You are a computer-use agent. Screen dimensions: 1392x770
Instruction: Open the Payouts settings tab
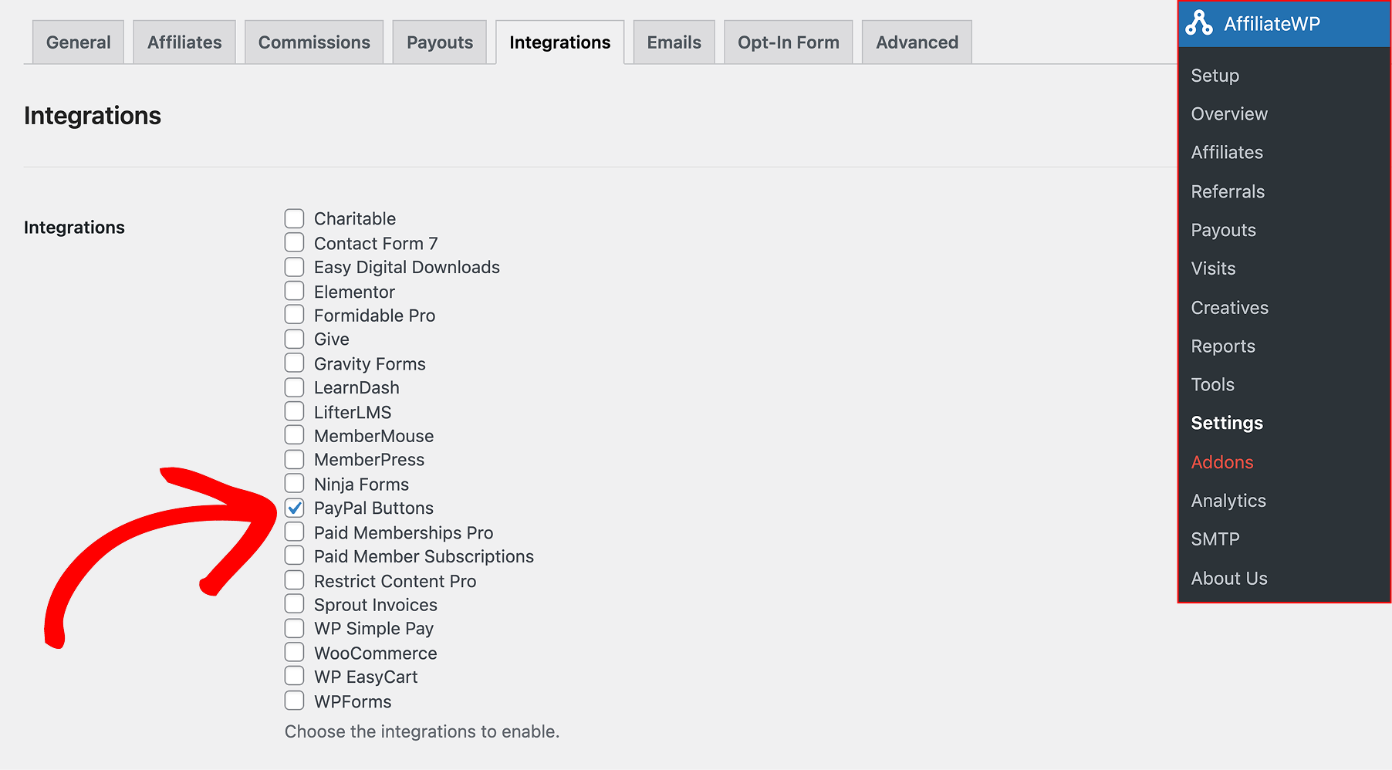point(439,42)
